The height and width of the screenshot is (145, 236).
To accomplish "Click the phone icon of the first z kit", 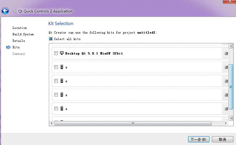I will point(62,67).
